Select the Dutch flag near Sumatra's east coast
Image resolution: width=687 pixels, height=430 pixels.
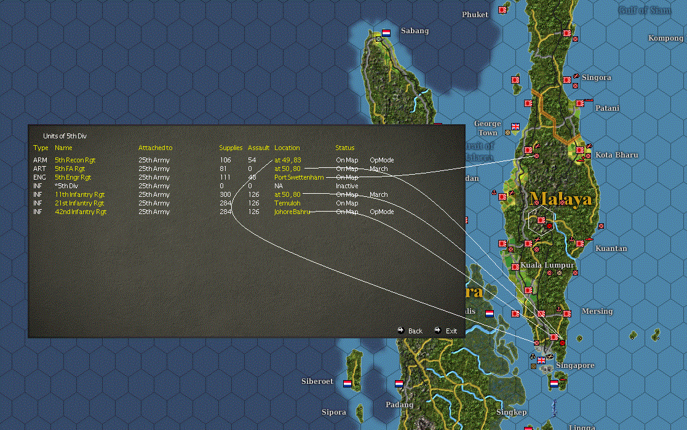click(490, 313)
